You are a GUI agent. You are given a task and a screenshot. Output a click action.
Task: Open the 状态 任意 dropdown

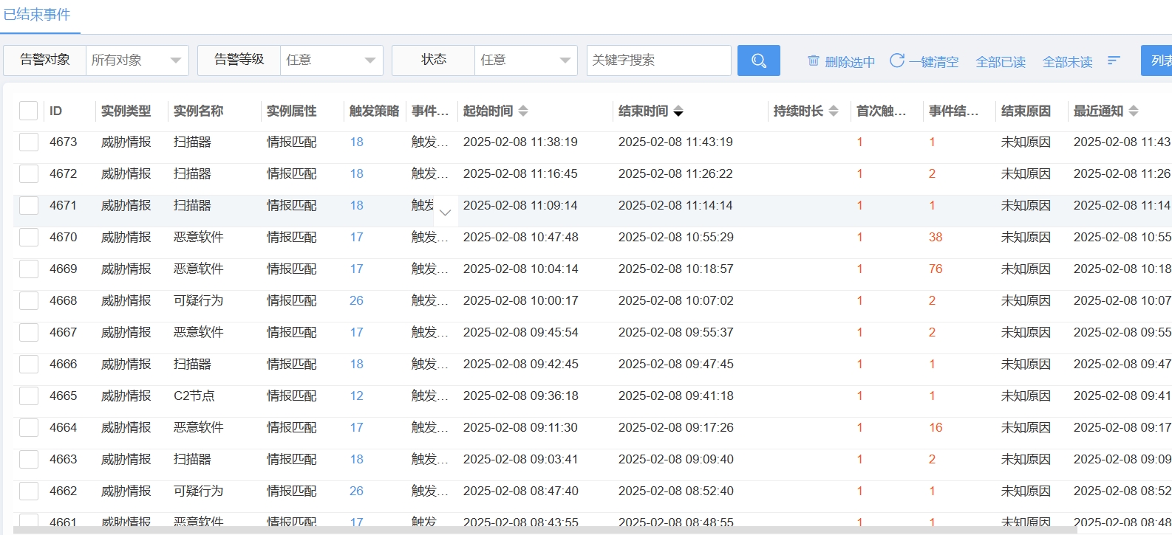coord(526,61)
